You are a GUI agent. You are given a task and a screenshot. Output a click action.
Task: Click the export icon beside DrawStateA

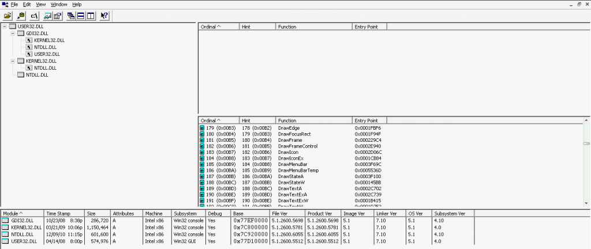[201, 176]
